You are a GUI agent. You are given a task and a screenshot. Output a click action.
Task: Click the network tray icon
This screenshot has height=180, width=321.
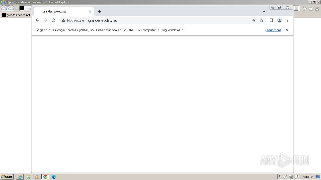pyautogui.click(x=291, y=177)
